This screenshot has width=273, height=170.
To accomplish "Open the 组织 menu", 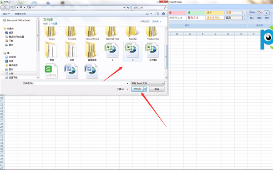I will [6, 14].
